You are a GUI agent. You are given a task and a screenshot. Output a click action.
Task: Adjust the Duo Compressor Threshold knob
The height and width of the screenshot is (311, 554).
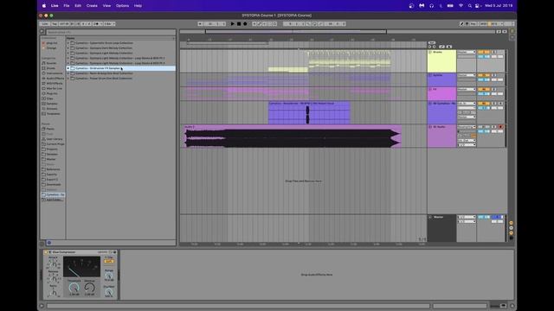pos(74,288)
